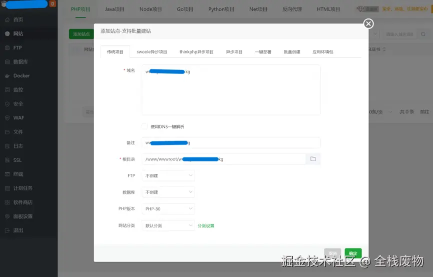Open the PHP版本 PHP-80 dropdown

click(168, 209)
